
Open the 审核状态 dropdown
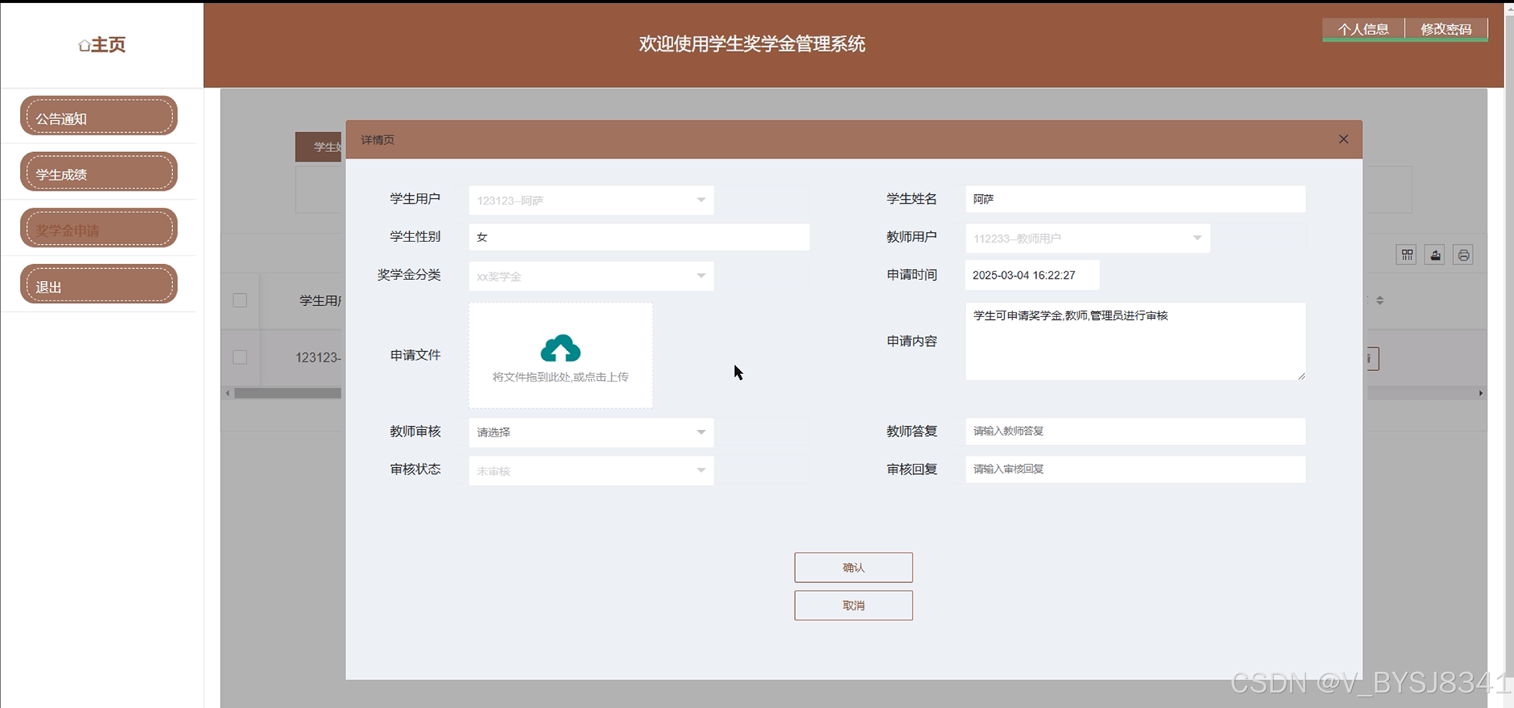pyautogui.click(x=591, y=470)
